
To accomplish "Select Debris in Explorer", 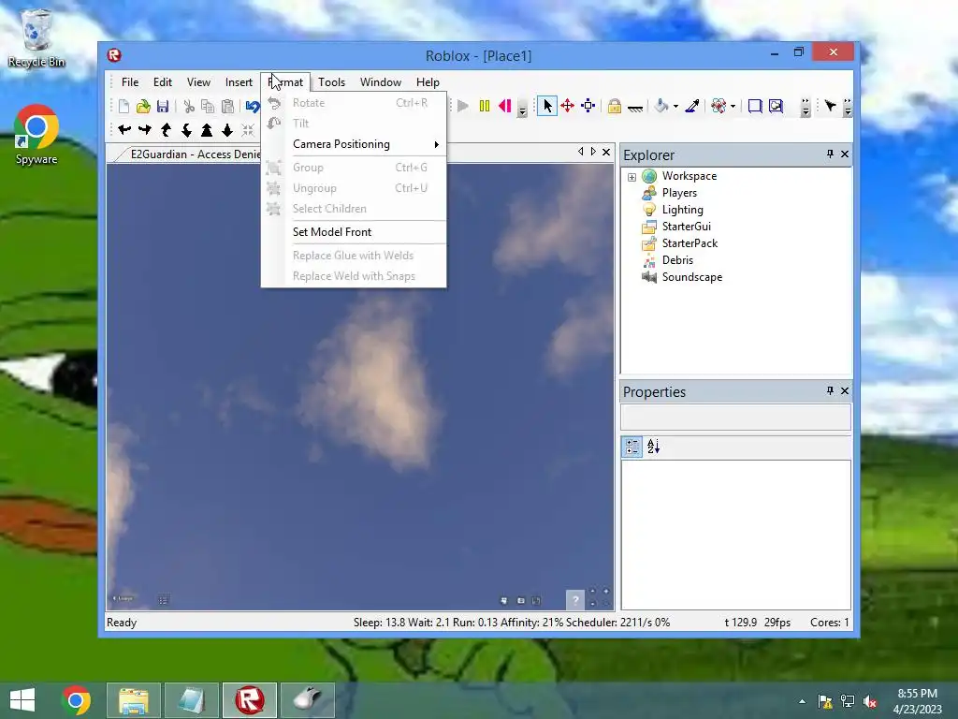I will (677, 260).
